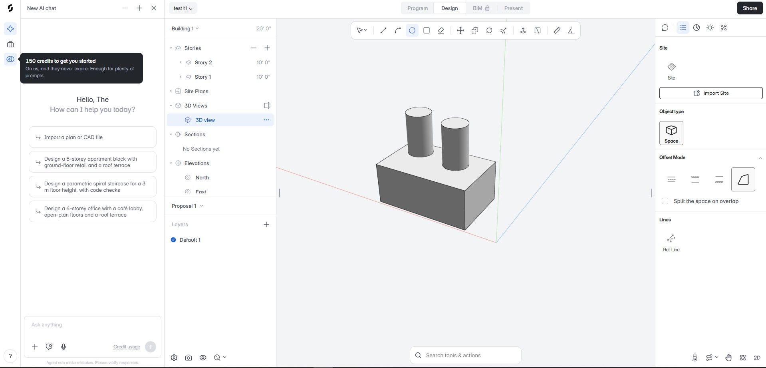The height and width of the screenshot is (368, 766).
Task: Switch to 2D view mode
Action: point(757,358)
